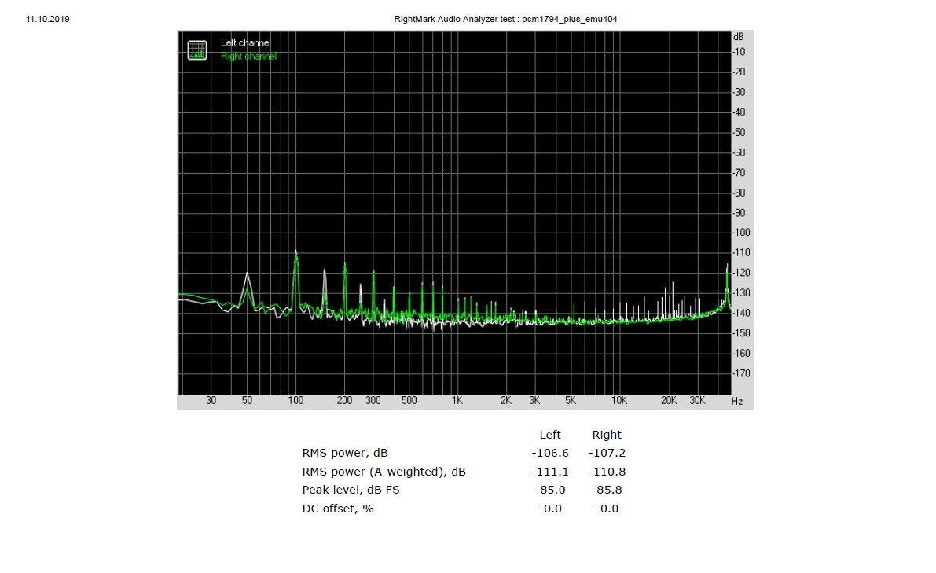936x573 pixels.
Task: Click the A-weighted right value -110.8
Action: pos(607,472)
